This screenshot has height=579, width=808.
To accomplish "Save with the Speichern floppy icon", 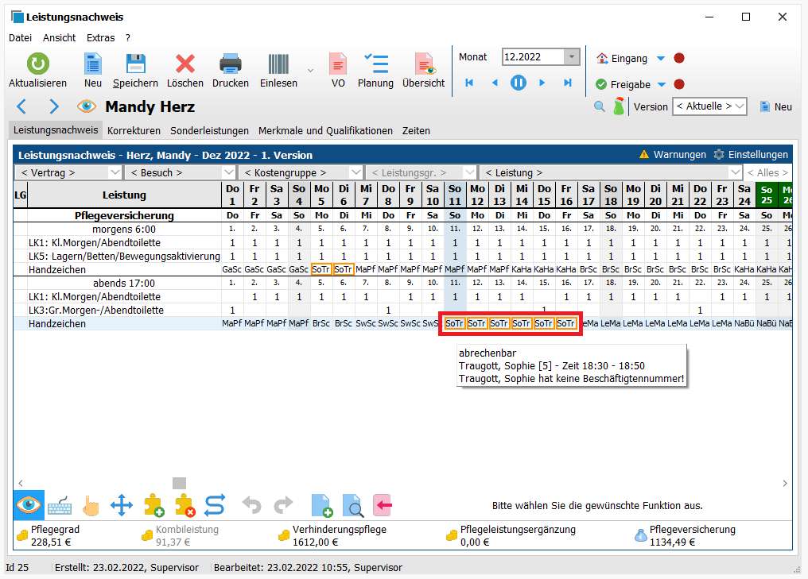I will click(x=135, y=64).
